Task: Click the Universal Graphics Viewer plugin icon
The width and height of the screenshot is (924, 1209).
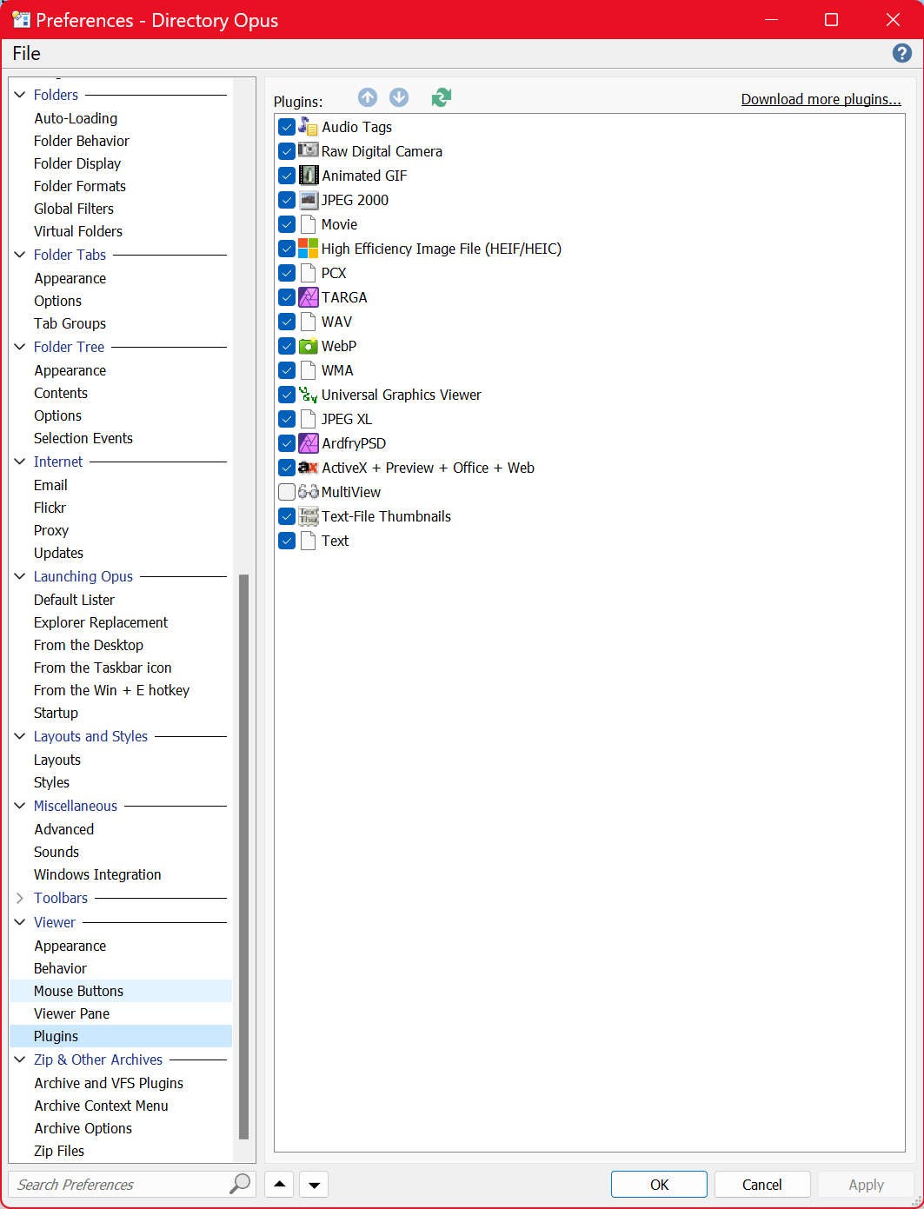Action: click(308, 395)
